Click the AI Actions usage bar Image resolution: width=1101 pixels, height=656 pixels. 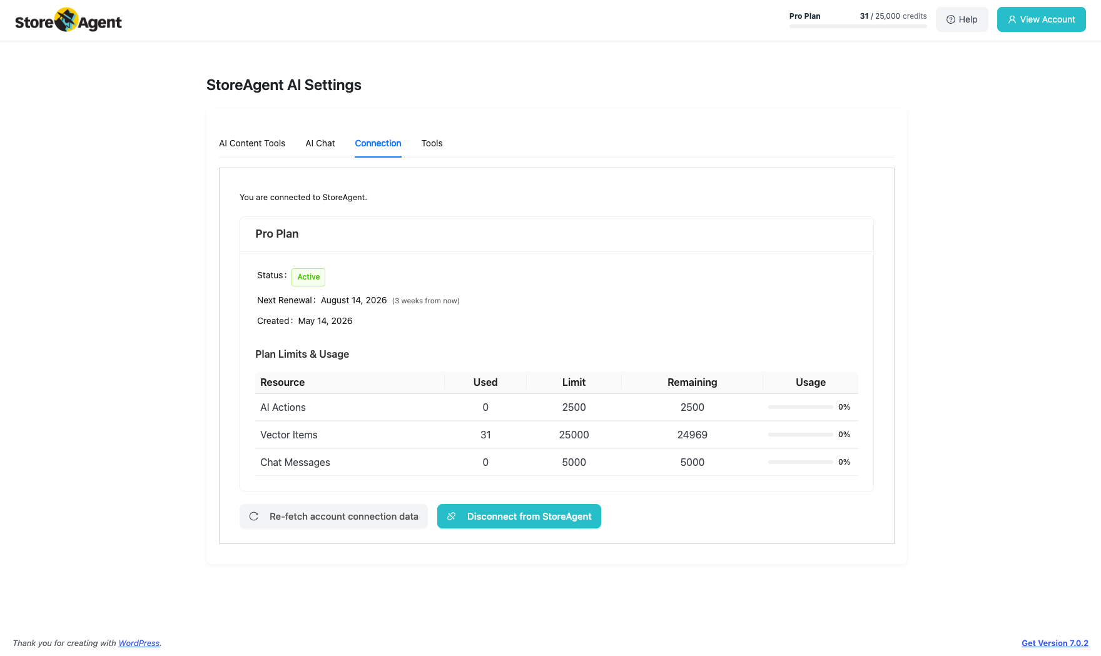tap(801, 407)
